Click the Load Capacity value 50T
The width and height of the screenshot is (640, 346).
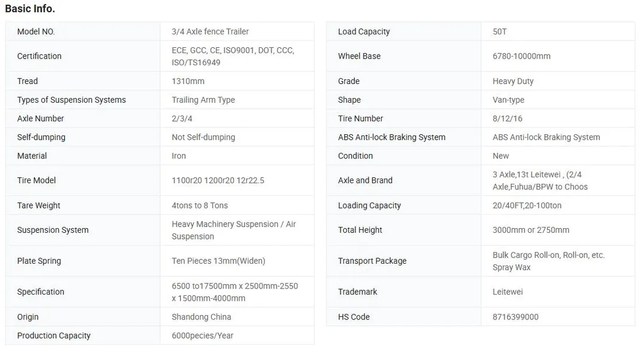click(500, 31)
